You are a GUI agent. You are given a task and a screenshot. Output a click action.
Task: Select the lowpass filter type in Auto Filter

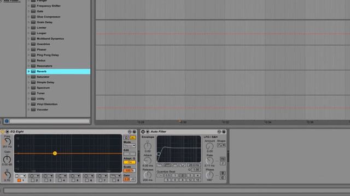160,165
